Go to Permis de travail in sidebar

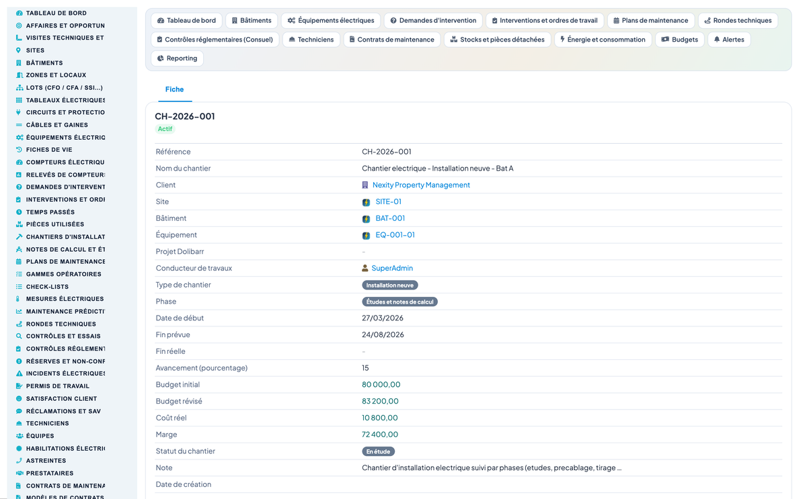tap(58, 386)
